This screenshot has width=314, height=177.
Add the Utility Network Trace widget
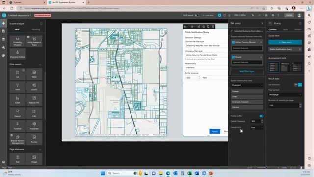(34, 41)
